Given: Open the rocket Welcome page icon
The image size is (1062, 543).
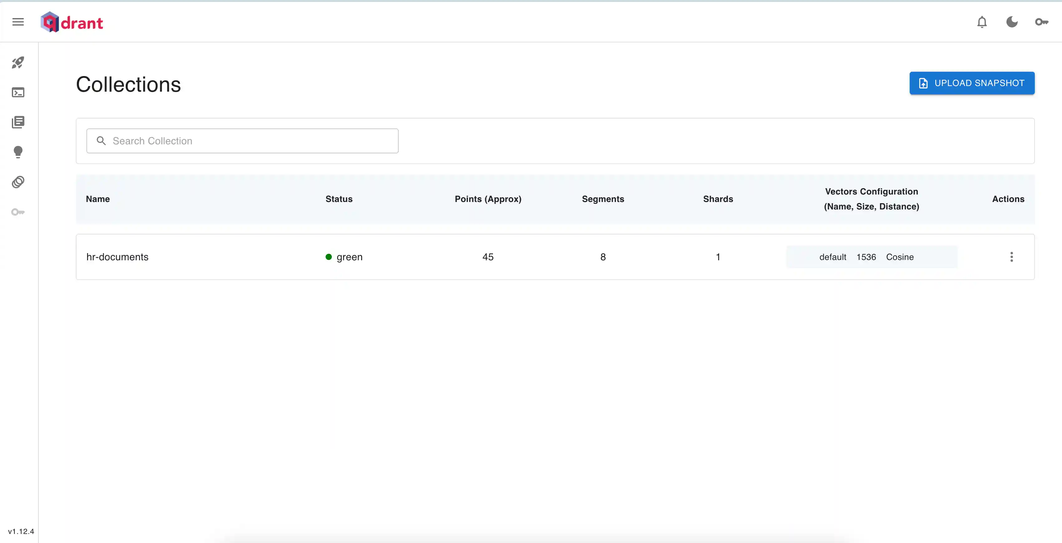Looking at the screenshot, I should click(x=18, y=63).
